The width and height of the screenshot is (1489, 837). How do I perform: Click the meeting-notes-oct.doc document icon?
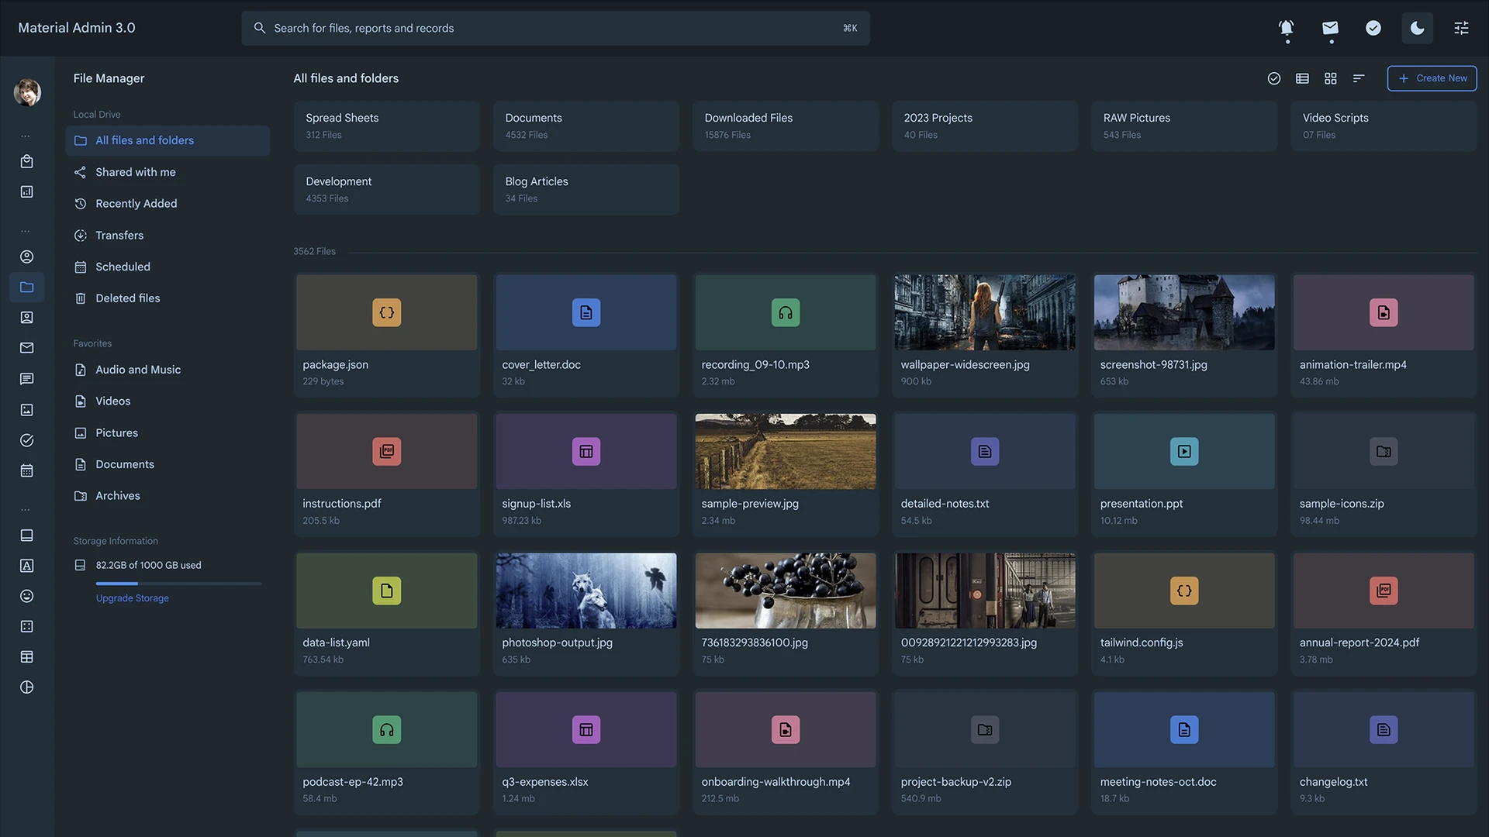[1183, 729]
